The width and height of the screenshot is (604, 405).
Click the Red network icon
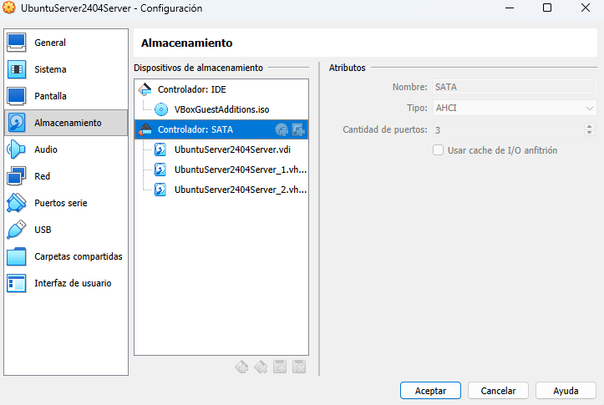click(x=18, y=176)
